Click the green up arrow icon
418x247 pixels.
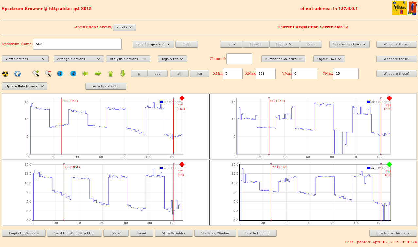click(x=110, y=74)
